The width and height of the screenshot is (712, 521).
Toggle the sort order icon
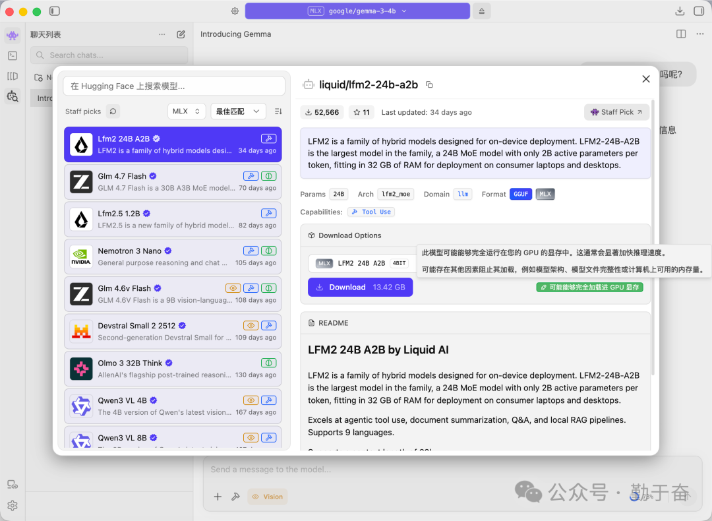(x=278, y=111)
